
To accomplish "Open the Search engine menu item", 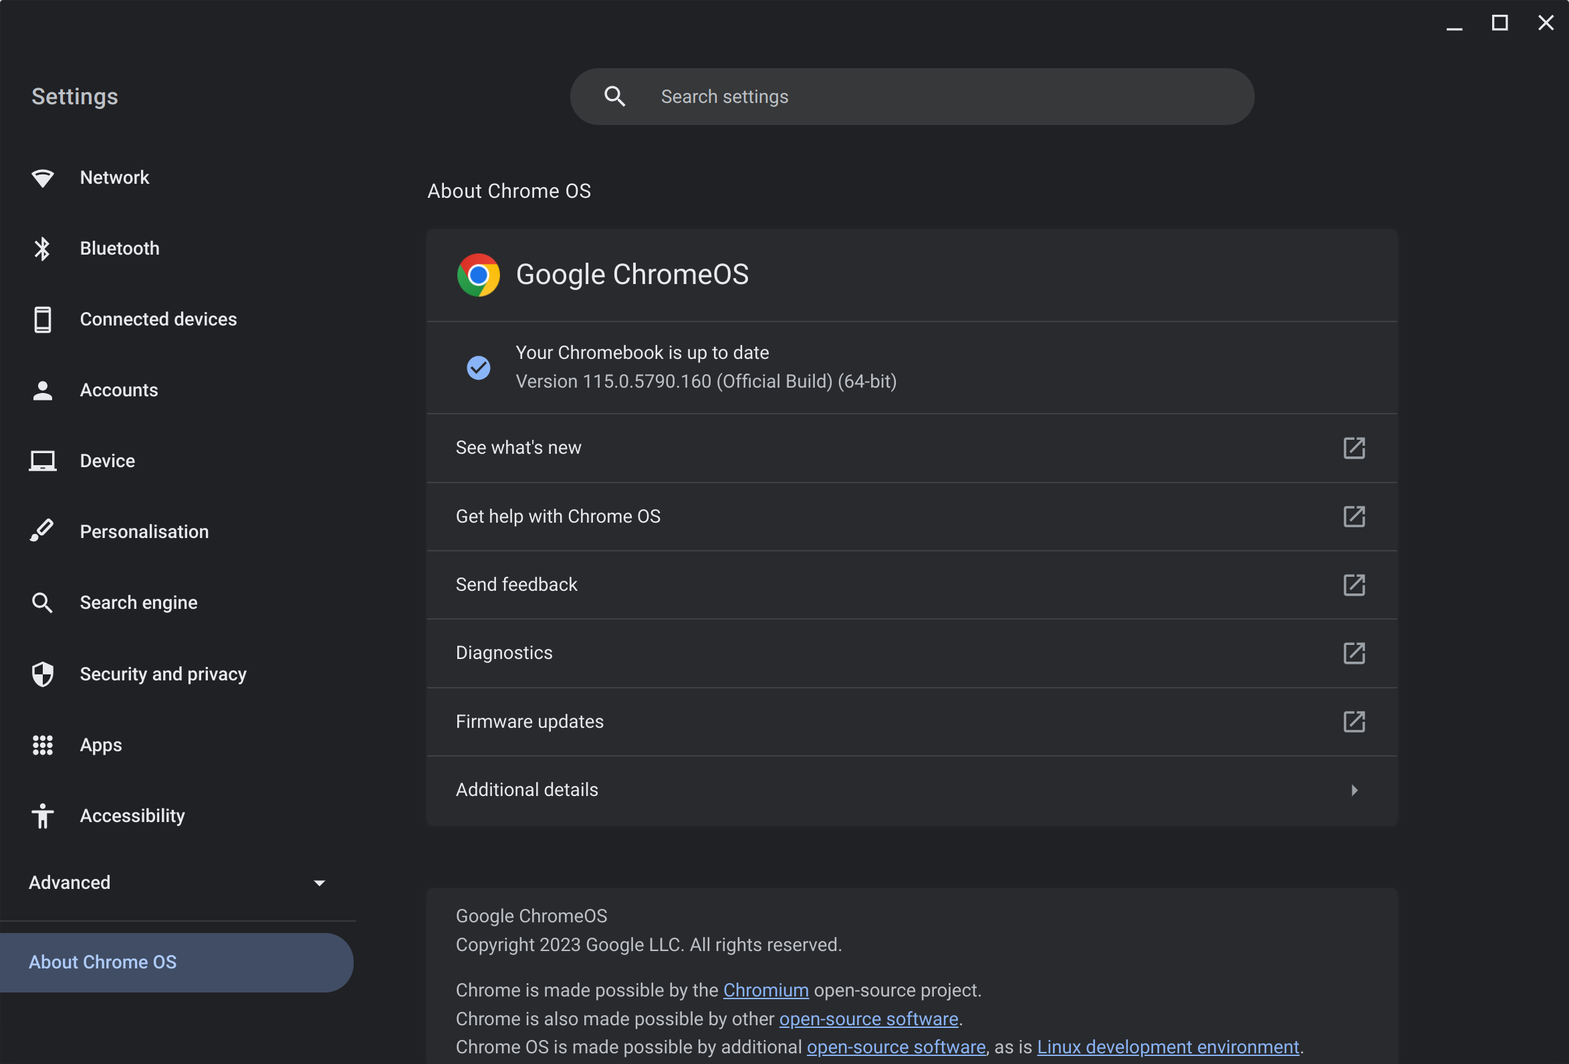I will click(x=138, y=603).
